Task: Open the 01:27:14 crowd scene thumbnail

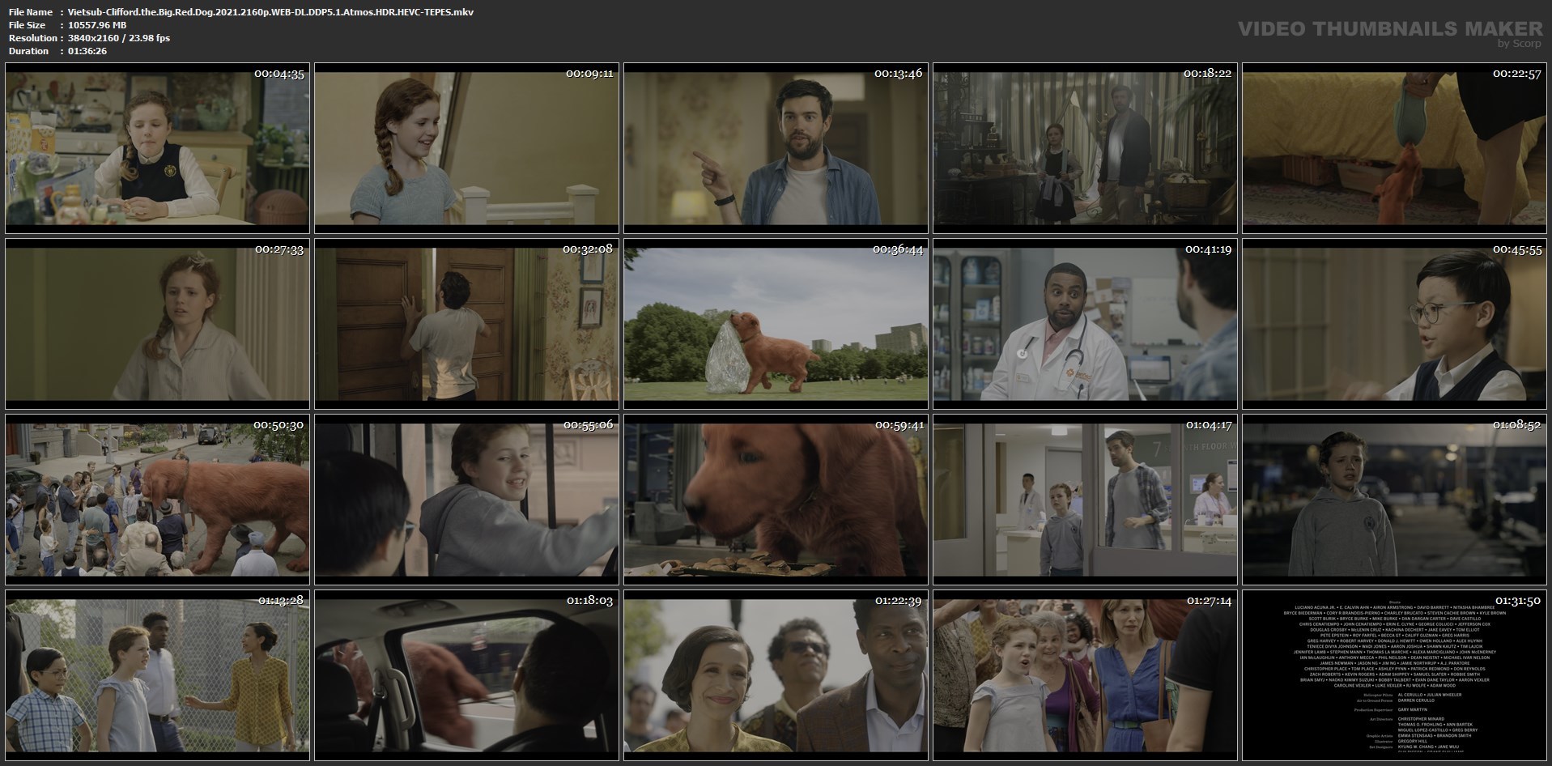Action: (x=1085, y=675)
